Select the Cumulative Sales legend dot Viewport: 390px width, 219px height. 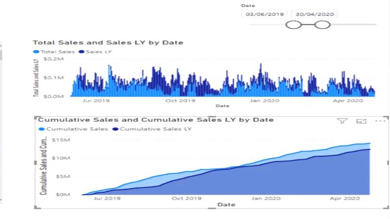pos(41,129)
